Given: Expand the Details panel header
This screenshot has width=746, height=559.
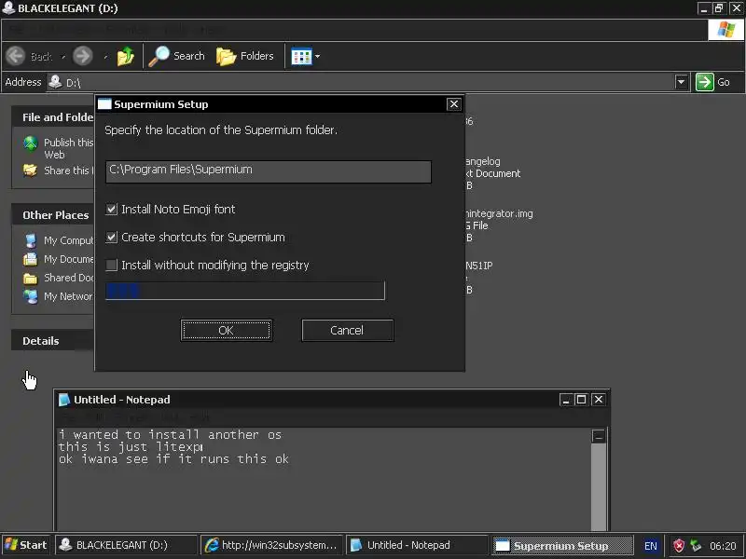Looking at the screenshot, I should (x=53, y=341).
